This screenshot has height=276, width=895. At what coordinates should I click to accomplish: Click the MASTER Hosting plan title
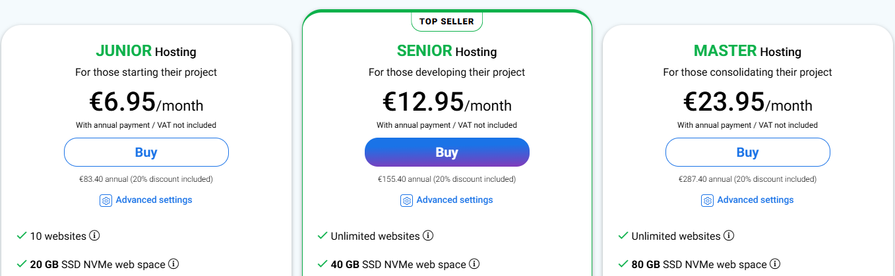747,51
